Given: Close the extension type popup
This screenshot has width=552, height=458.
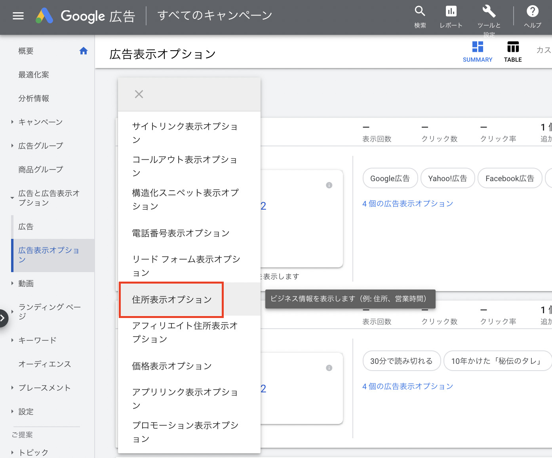Looking at the screenshot, I should coord(139,94).
